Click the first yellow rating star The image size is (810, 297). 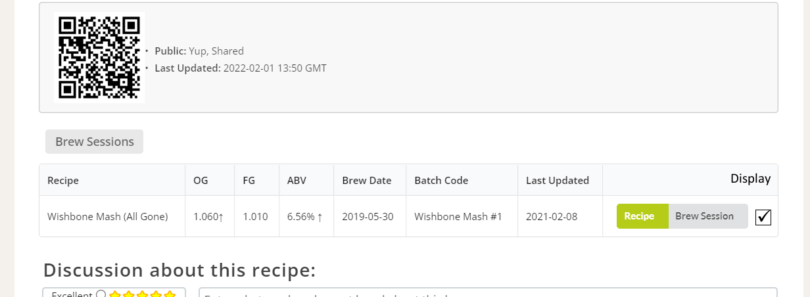click(x=115, y=294)
